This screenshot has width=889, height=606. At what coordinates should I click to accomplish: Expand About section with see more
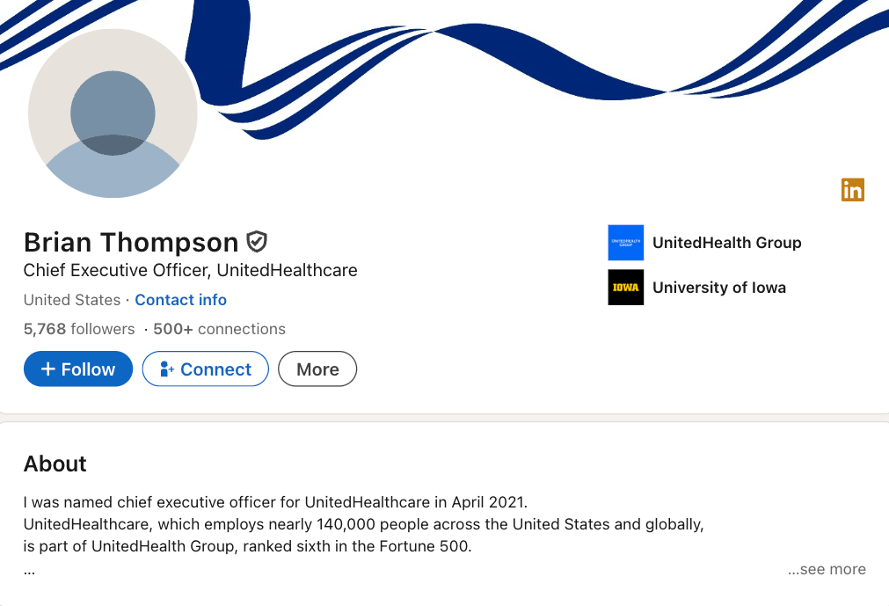pos(827,569)
